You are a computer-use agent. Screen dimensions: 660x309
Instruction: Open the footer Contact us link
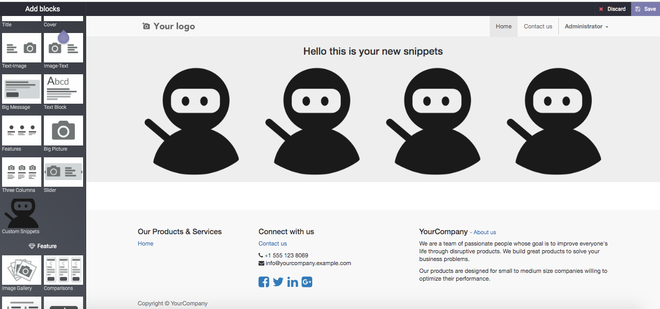(272, 243)
